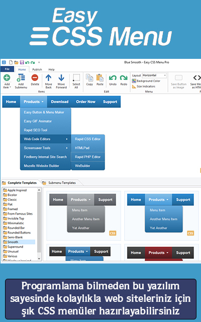Open Apple Inspired template folder

pyautogui.click(x=15, y=190)
